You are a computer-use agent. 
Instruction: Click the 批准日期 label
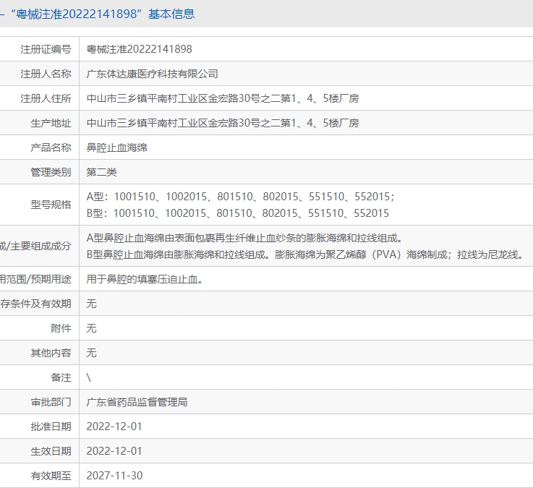51,427
